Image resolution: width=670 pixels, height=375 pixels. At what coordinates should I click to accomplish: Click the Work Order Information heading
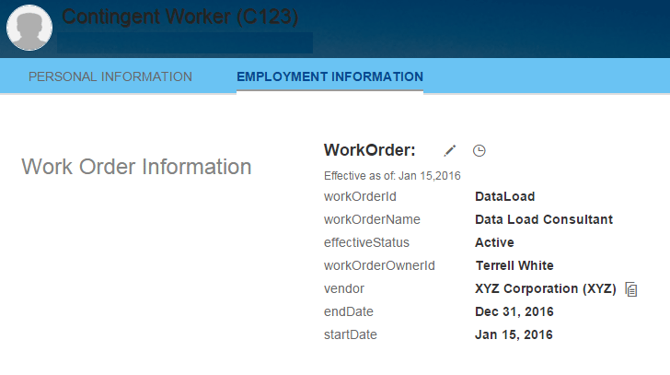tap(136, 167)
